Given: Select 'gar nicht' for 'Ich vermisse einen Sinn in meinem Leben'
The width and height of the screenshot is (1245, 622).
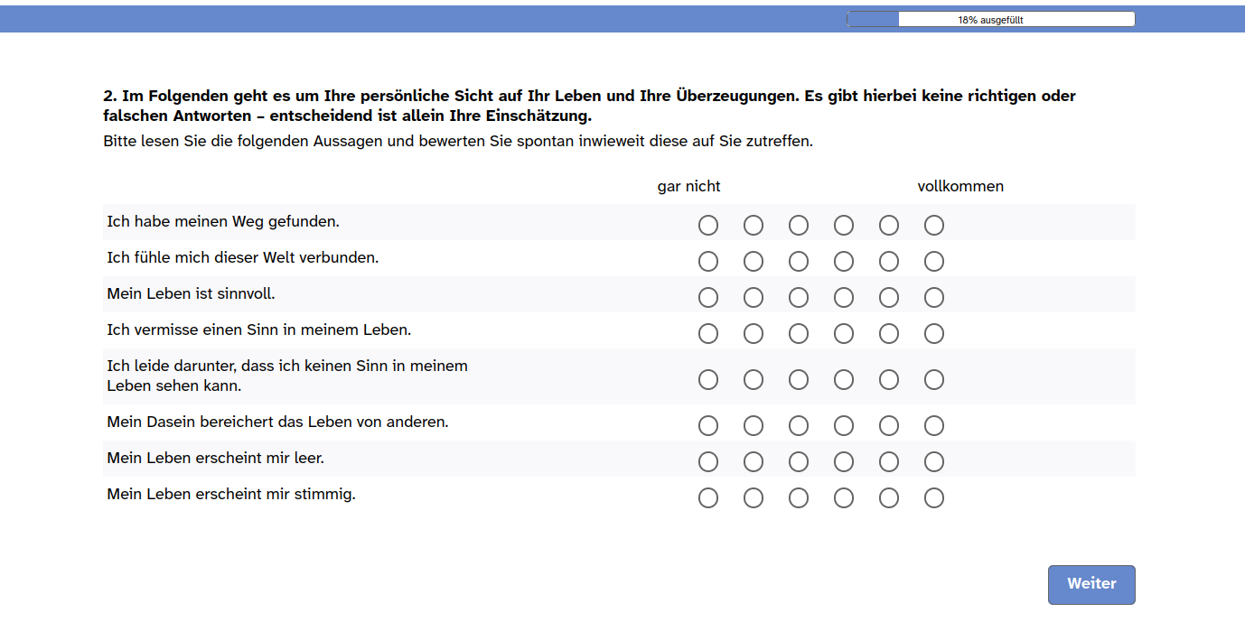Looking at the screenshot, I should point(708,333).
